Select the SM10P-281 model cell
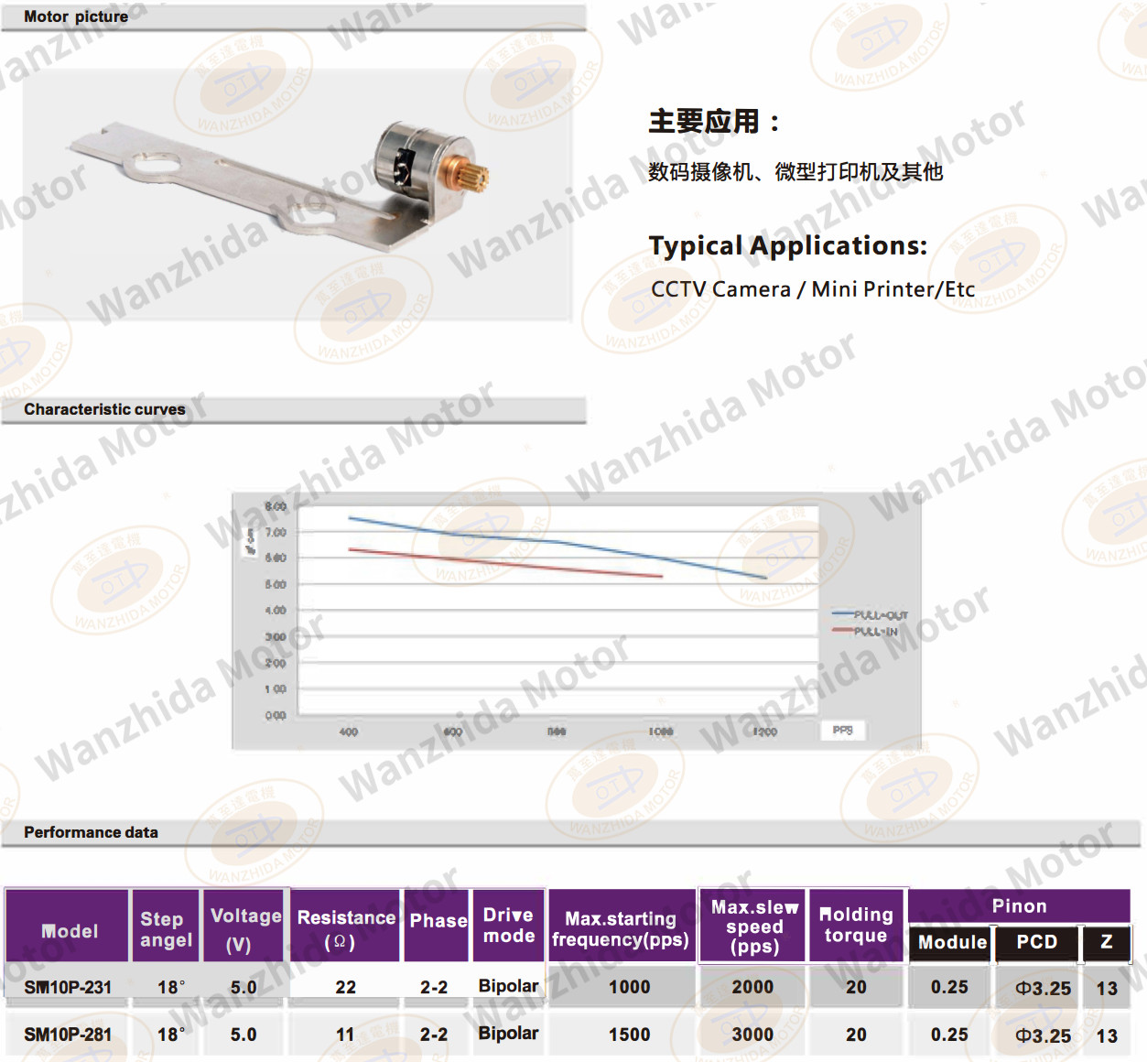 pos(68,1035)
